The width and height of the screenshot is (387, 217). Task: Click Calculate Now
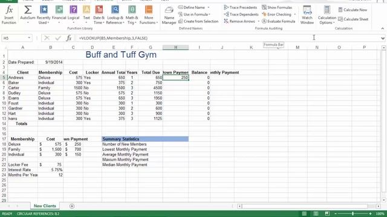coord(353,10)
